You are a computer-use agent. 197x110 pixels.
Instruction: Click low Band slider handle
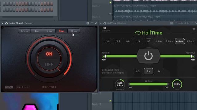coord(129,84)
